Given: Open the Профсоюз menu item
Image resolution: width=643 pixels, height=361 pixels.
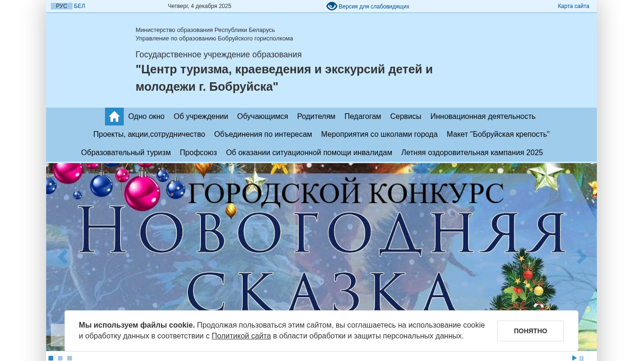Looking at the screenshot, I should [x=198, y=153].
